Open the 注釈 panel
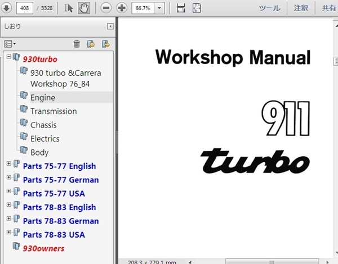Viewport: 338px width, 264px height. click(301, 8)
